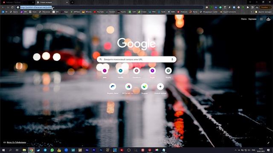Open the Google account avatar
The height and width of the screenshot is (153, 273).
(x=268, y=19)
